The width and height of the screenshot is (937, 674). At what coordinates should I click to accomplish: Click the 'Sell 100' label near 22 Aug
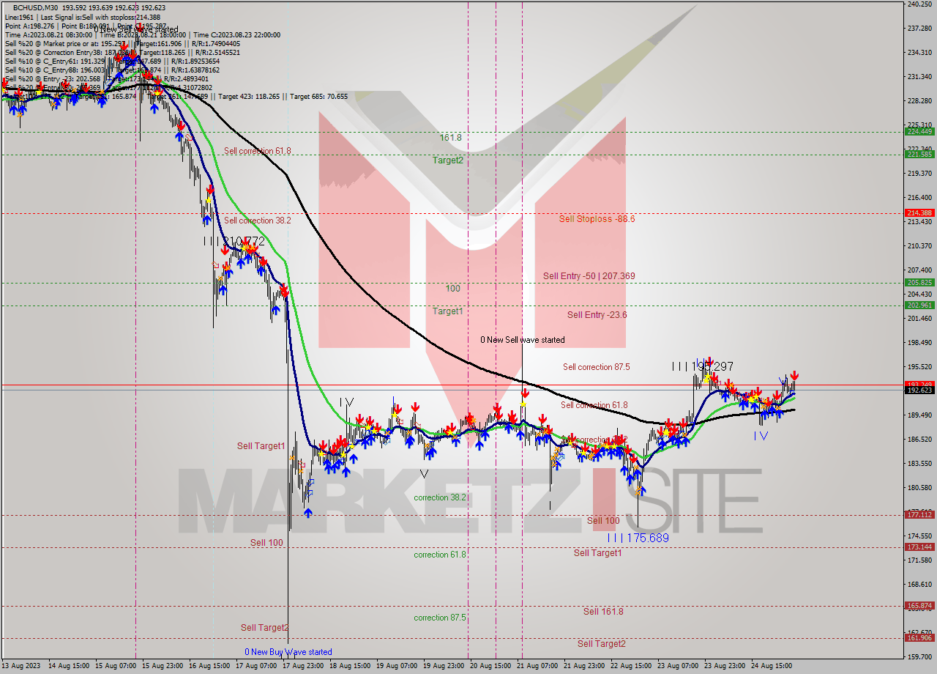[x=603, y=521]
